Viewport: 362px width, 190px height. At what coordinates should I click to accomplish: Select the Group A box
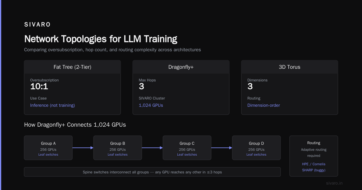48,148
